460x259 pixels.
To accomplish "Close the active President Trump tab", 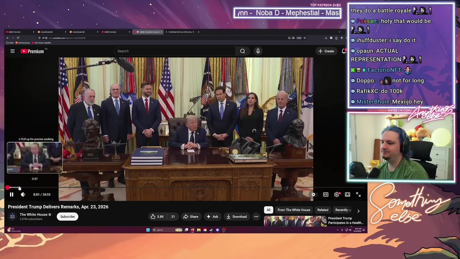I will pyautogui.click(x=161, y=32).
